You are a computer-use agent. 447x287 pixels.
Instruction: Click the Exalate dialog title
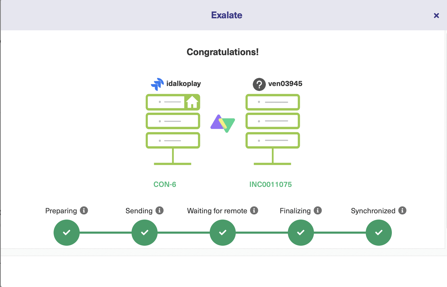[x=226, y=15]
